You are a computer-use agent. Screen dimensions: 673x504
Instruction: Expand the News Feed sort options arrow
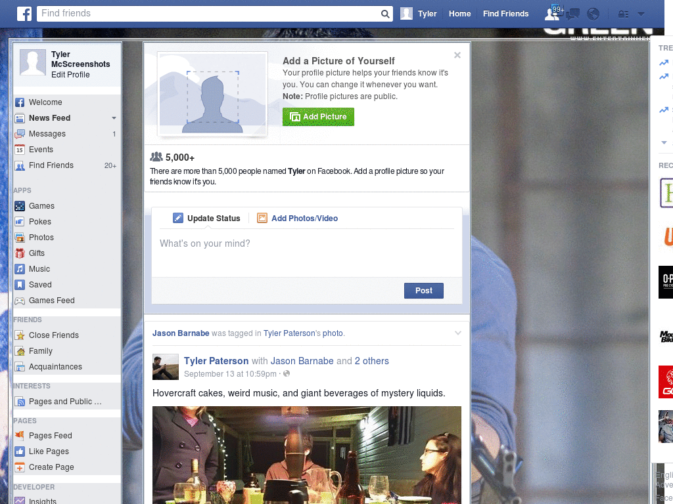[114, 118]
